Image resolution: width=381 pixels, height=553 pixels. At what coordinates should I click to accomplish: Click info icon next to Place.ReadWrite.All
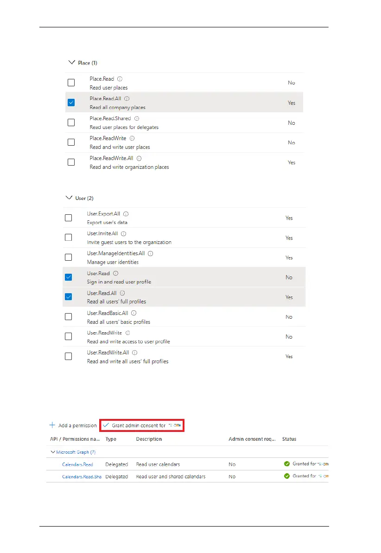[140, 158]
